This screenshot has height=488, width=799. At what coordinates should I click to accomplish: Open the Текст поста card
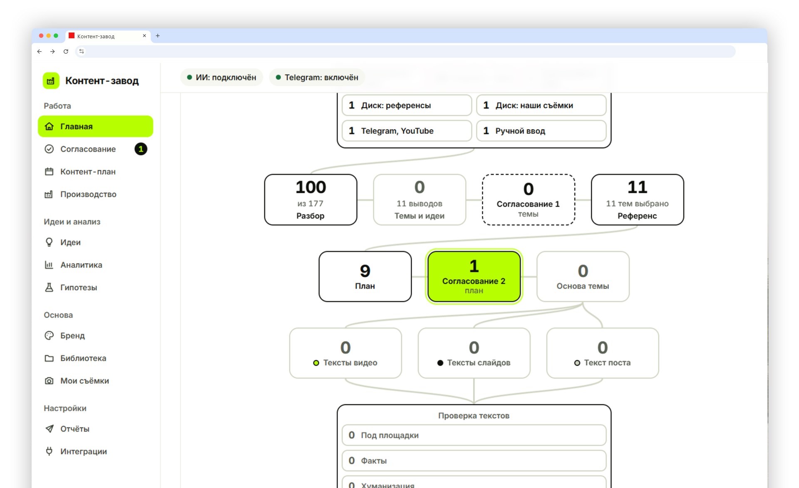coord(603,353)
